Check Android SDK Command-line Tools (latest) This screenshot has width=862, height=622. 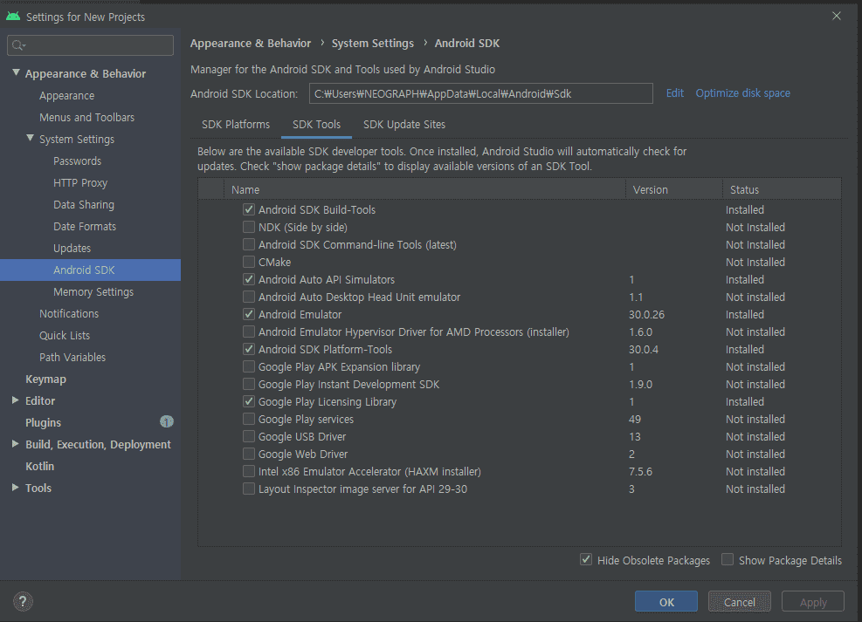(x=249, y=244)
